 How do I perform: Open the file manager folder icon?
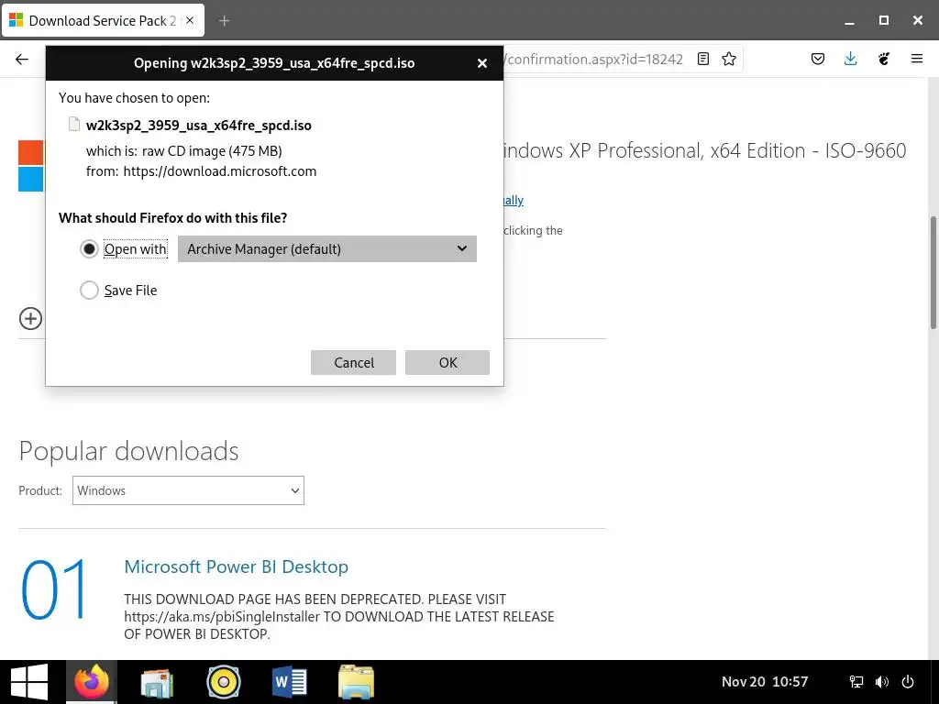tap(356, 682)
